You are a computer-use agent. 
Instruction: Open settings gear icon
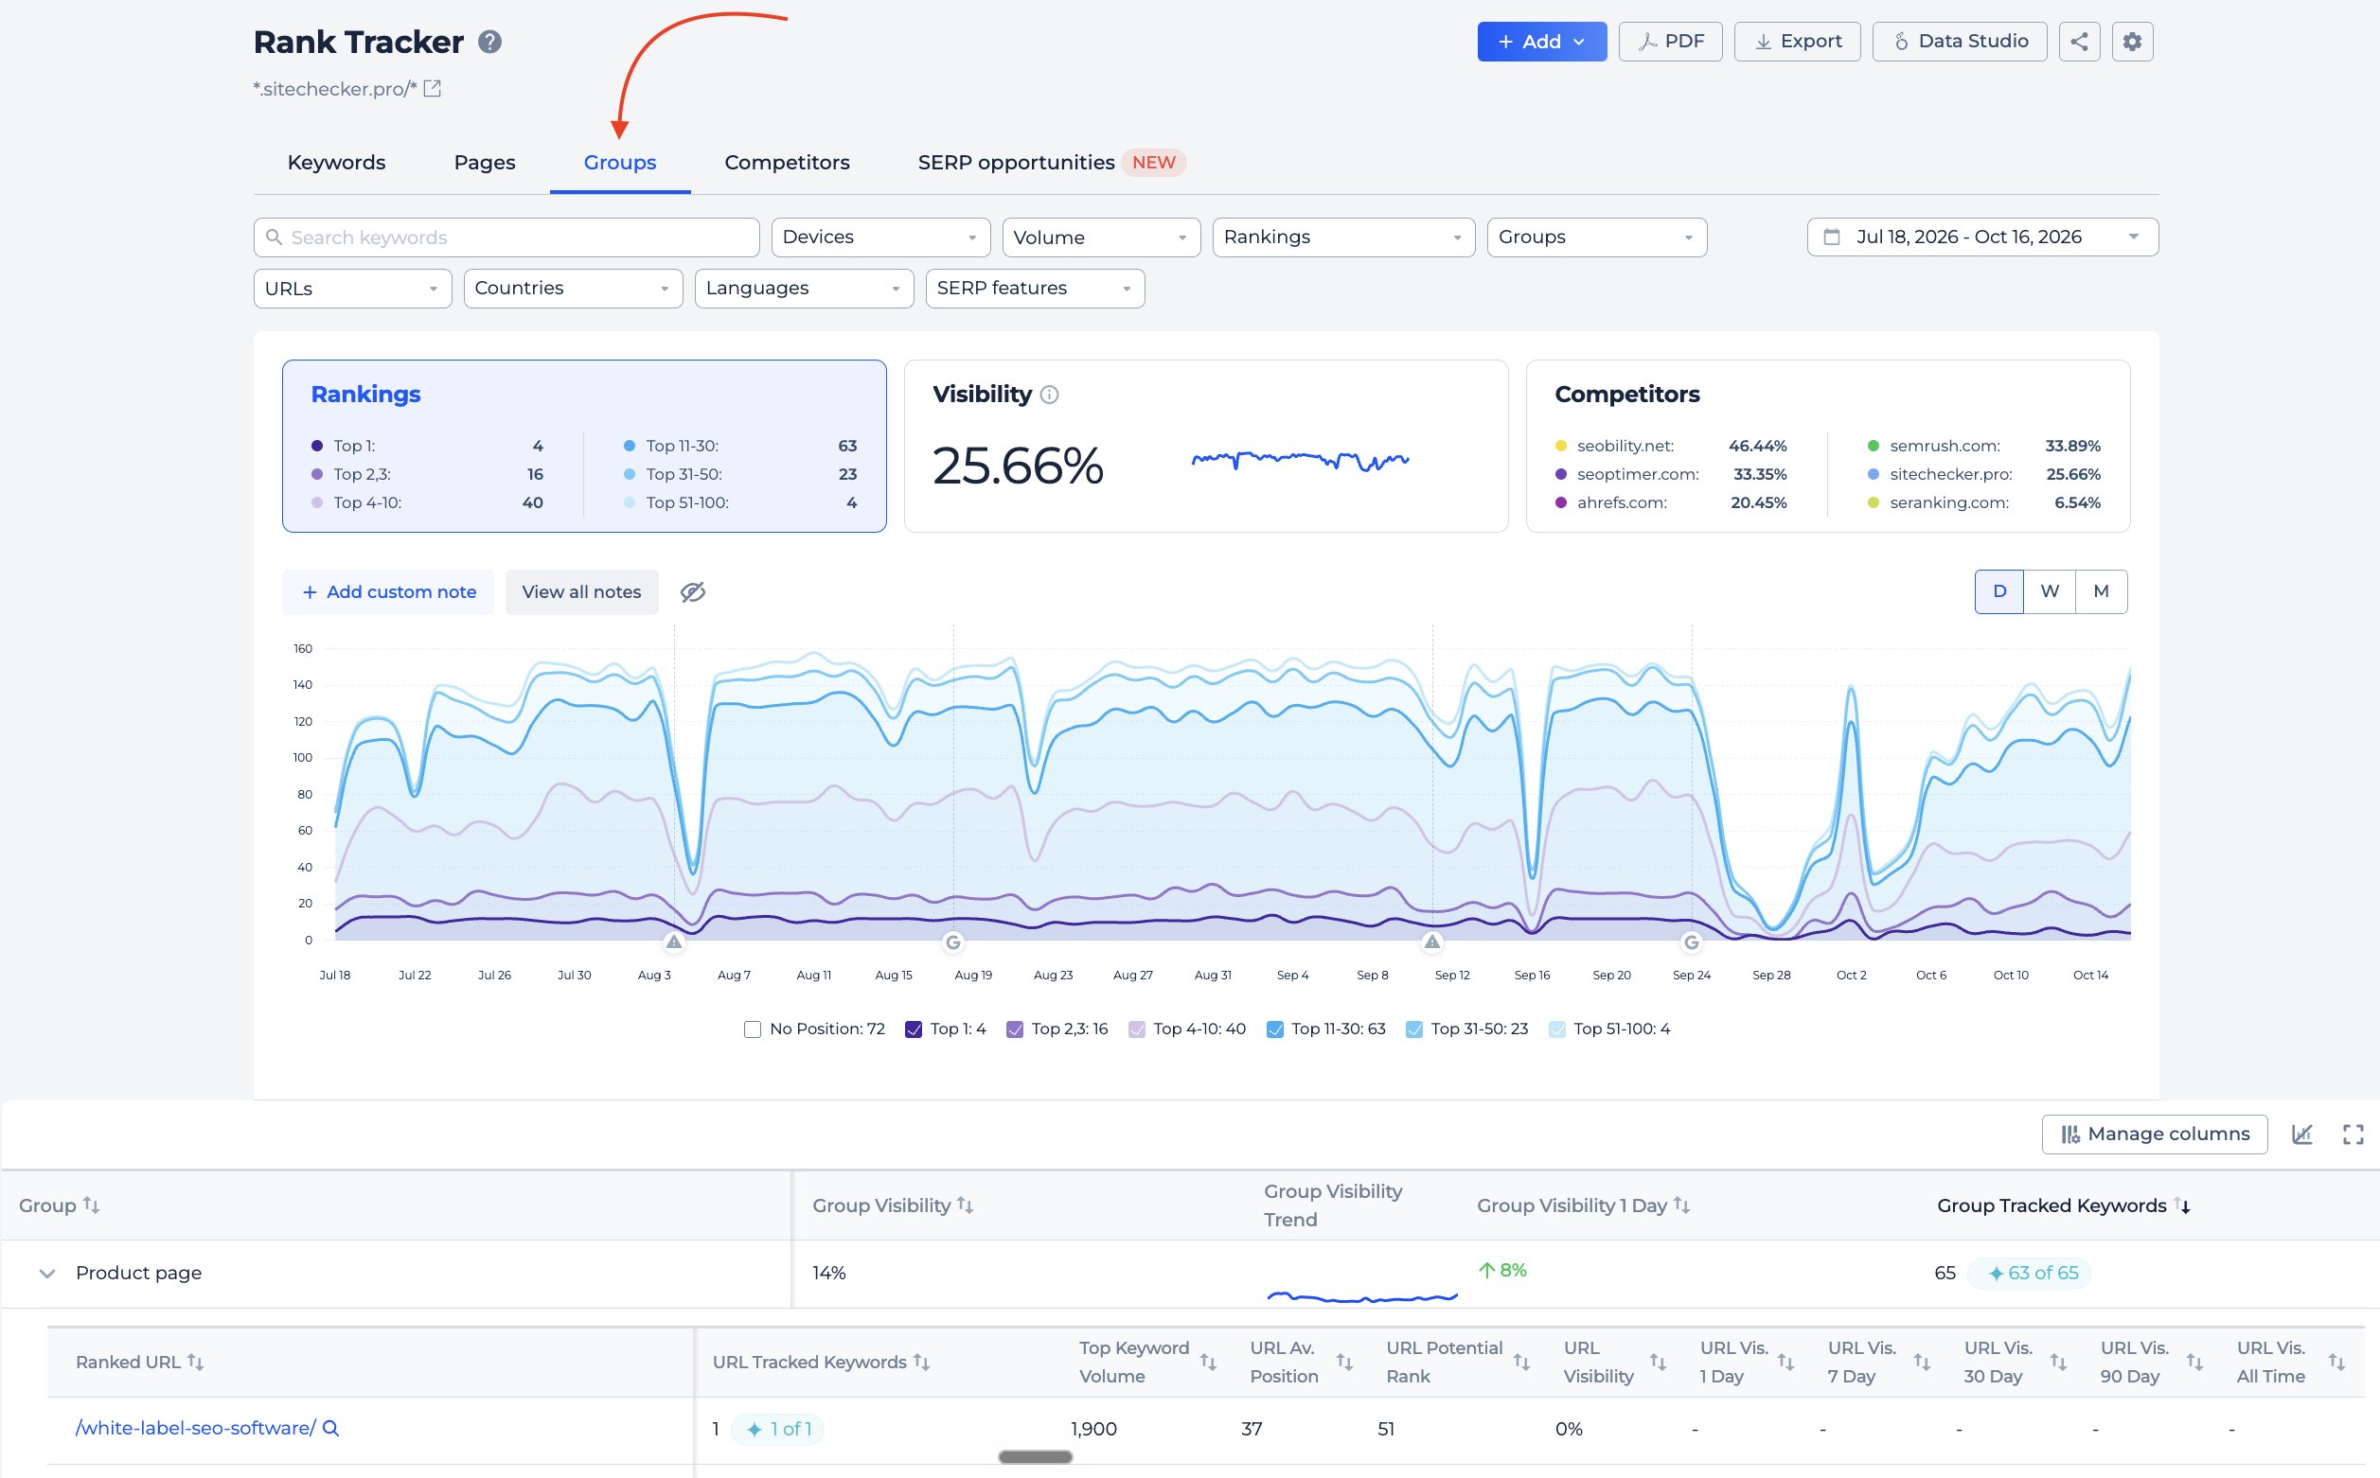click(x=2132, y=42)
